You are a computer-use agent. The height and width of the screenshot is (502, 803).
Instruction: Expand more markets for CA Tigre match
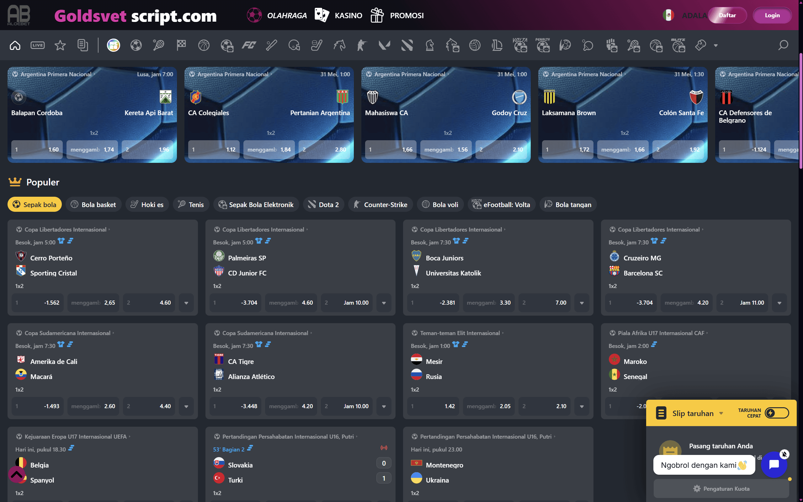click(x=384, y=406)
